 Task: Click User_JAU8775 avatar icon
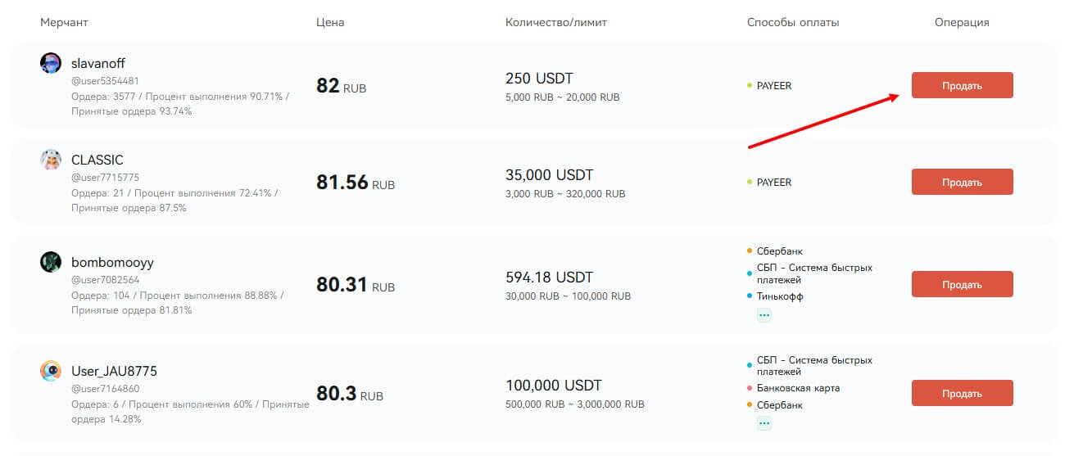[51, 371]
